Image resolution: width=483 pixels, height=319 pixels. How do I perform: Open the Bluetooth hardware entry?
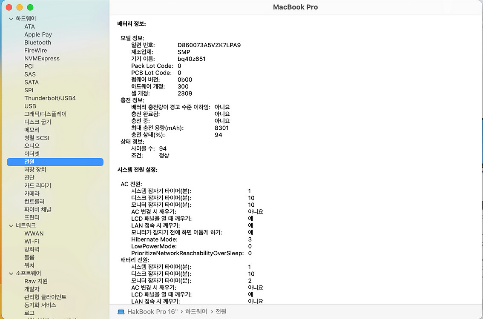coord(37,43)
